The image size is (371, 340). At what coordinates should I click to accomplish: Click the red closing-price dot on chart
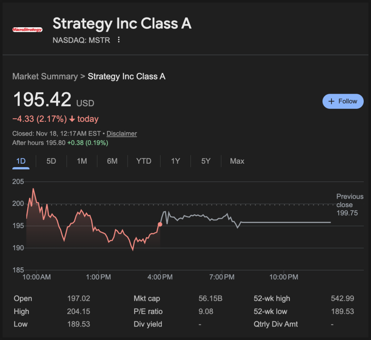160,224
